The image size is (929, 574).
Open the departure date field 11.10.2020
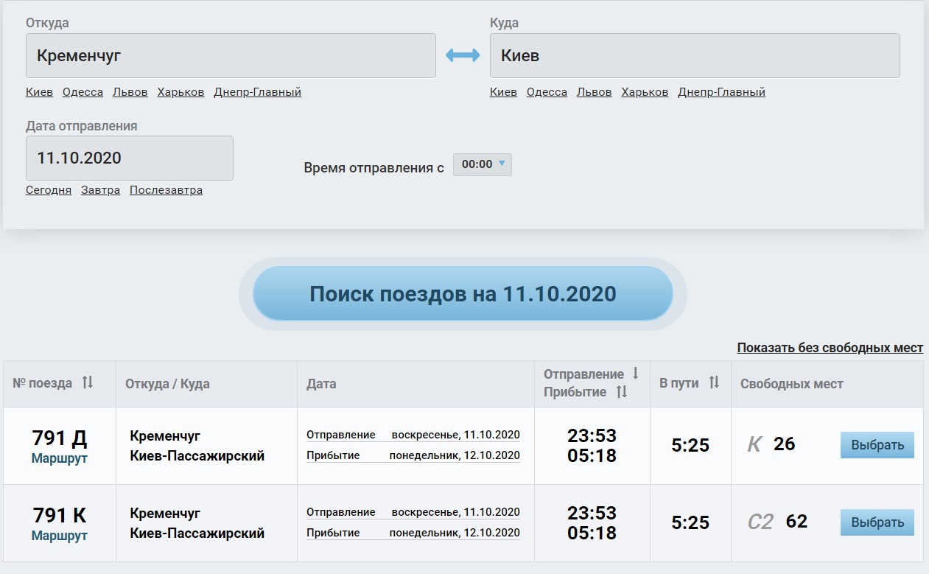130,158
